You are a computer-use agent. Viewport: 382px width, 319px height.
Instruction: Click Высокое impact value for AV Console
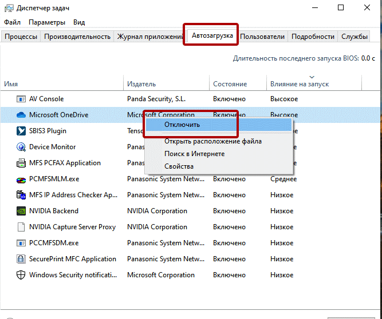[284, 99]
